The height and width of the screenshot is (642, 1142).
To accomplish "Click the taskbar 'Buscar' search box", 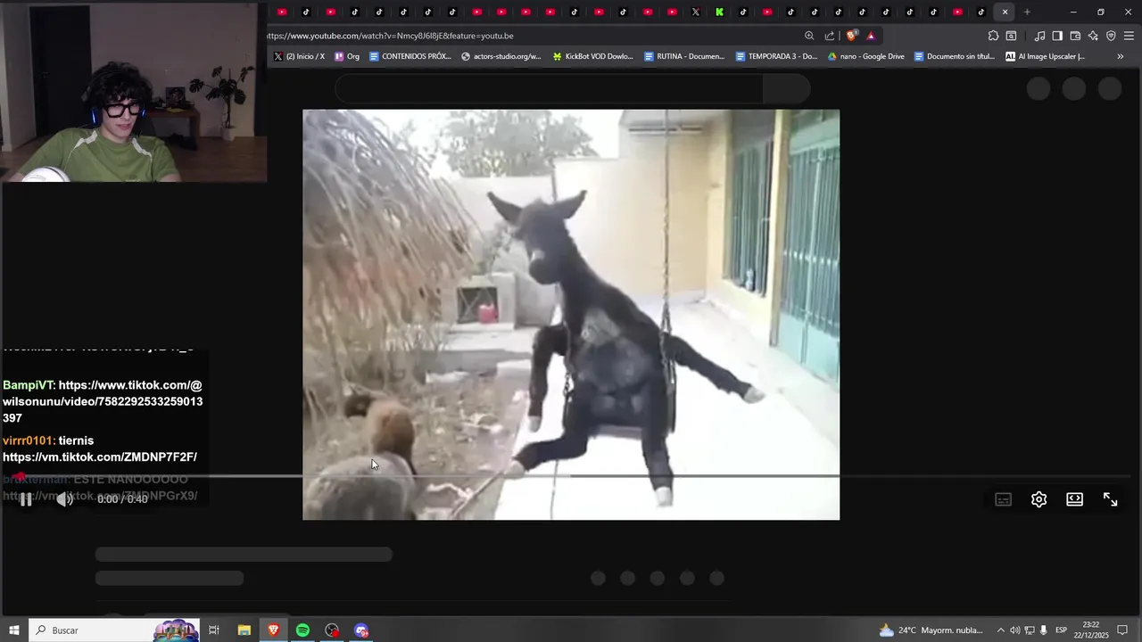I will pos(113,630).
